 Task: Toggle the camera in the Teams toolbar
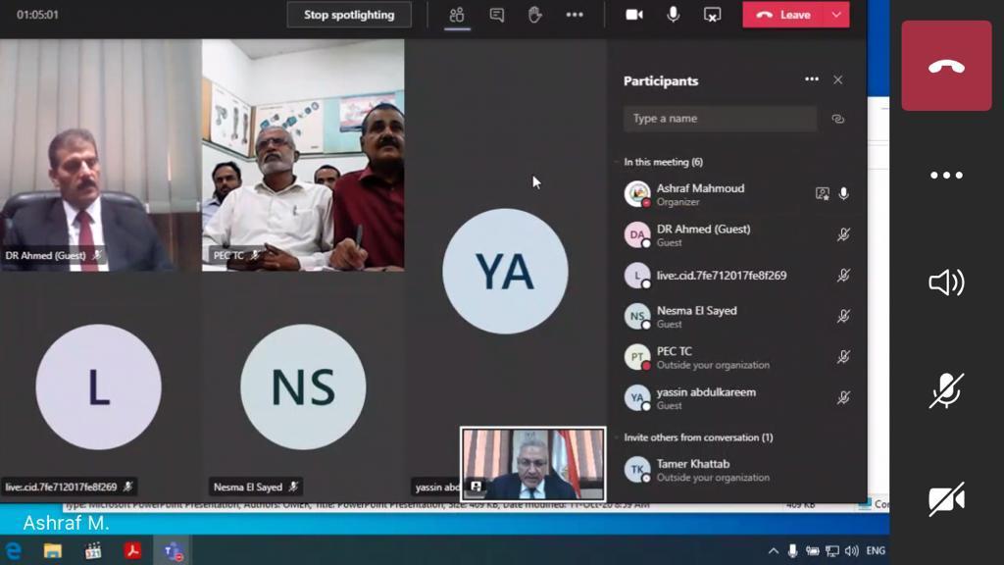634,15
